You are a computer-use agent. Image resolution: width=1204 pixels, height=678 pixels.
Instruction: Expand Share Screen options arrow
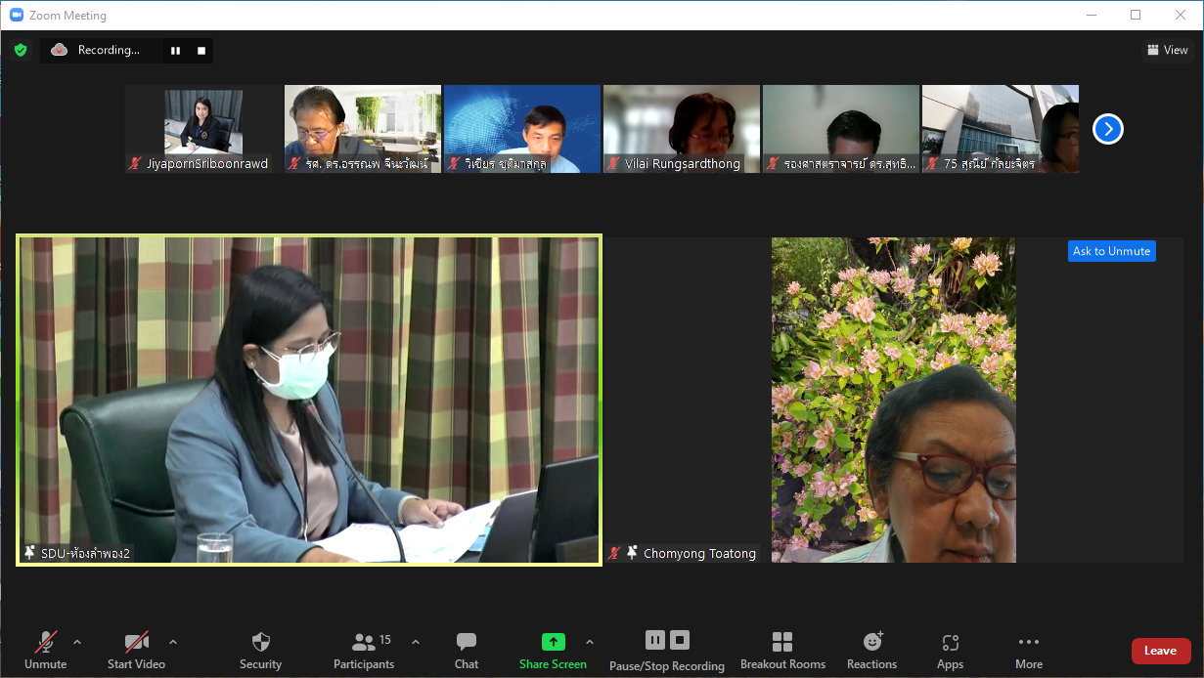pos(590,642)
